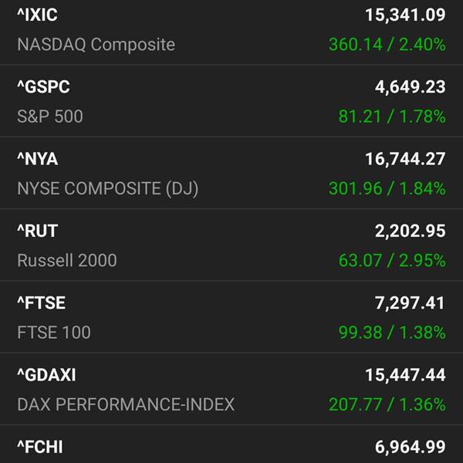Toggle the 301.96 / 1.84% change display
The width and height of the screenshot is (463, 463).
click(x=387, y=188)
